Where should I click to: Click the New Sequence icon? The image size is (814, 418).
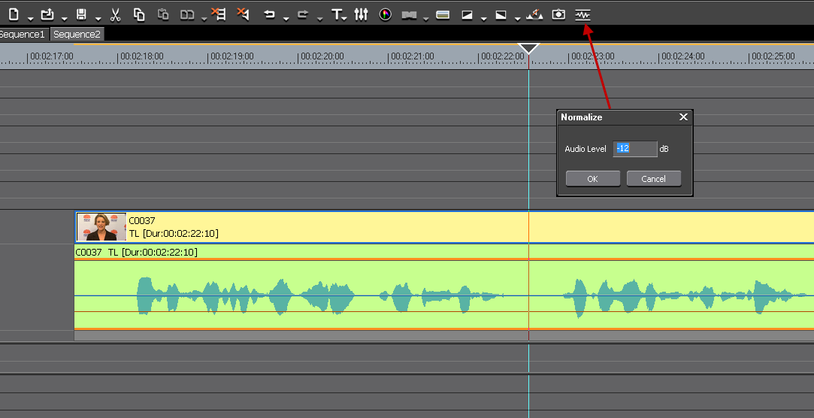(14, 14)
